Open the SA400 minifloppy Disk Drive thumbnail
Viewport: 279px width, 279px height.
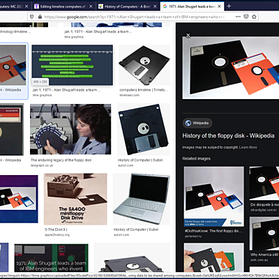tap(75, 199)
